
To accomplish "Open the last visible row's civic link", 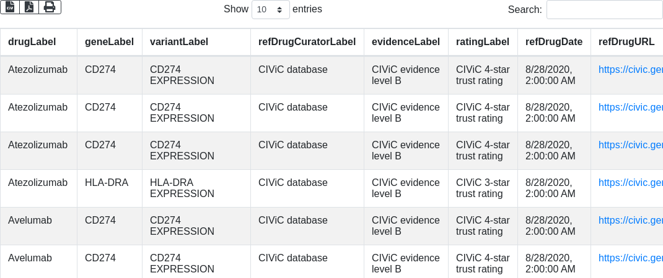I will 630,258.
